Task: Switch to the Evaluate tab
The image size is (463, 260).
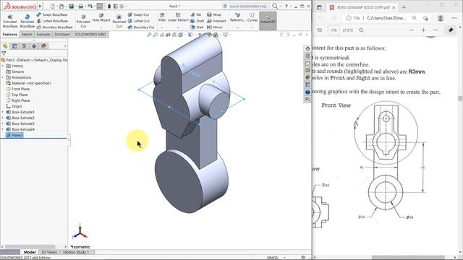Action: [43, 34]
